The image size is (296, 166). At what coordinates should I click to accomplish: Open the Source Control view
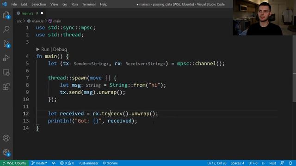(x=6, y=44)
